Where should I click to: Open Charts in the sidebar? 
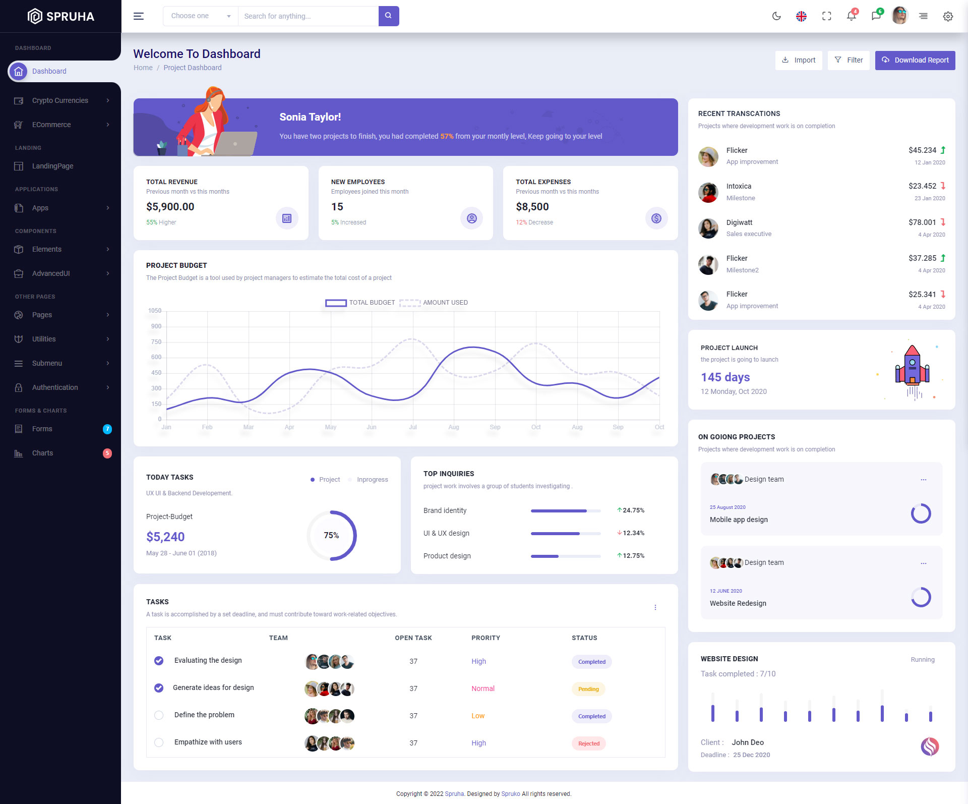[42, 453]
